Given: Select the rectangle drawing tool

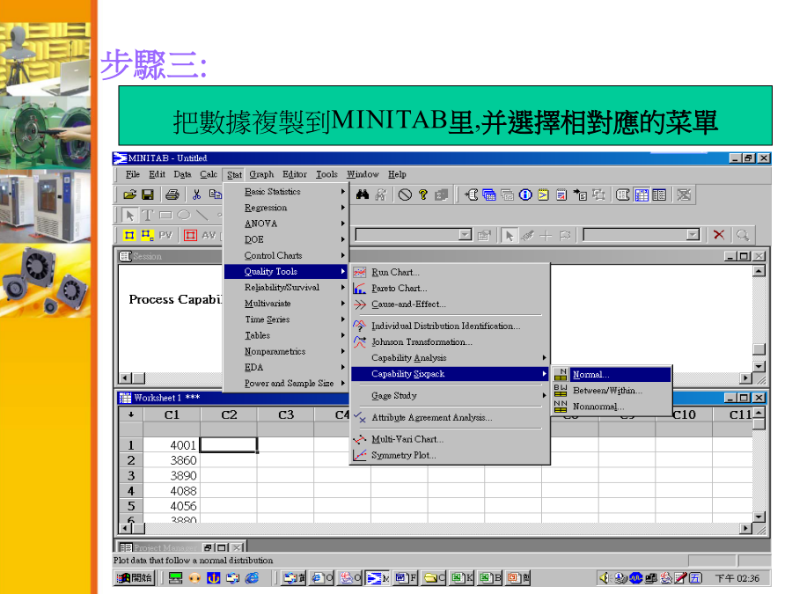Looking at the screenshot, I should pyautogui.click(x=165, y=216).
